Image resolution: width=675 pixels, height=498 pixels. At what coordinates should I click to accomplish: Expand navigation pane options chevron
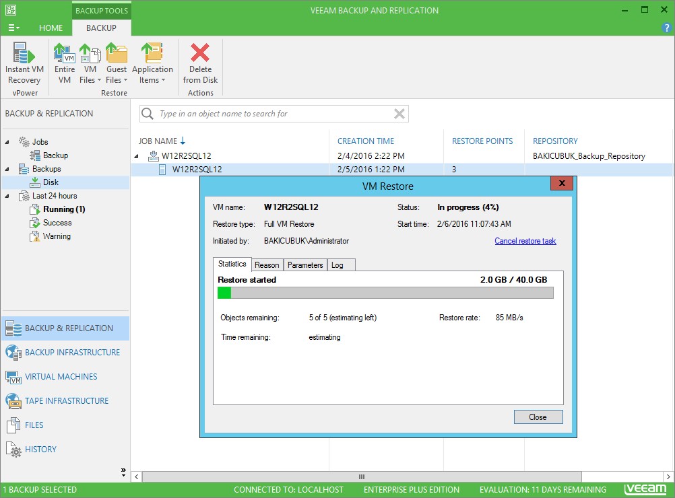[123, 472]
